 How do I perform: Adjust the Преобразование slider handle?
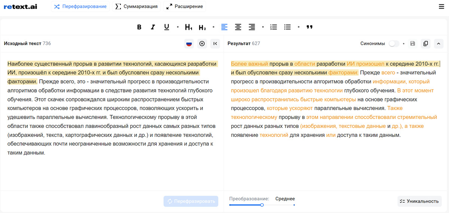click(x=262, y=205)
